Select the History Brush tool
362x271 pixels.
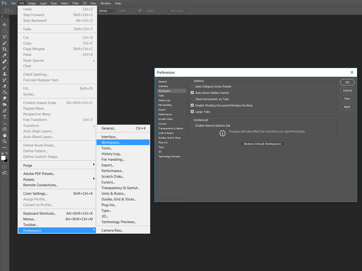tap(5, 80)
